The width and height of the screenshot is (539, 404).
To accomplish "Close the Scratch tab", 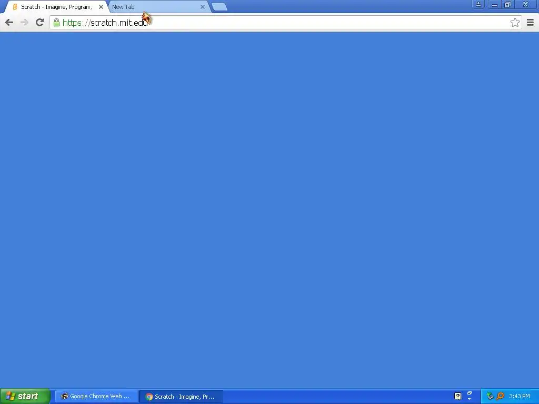I will [x=101, y=7].
